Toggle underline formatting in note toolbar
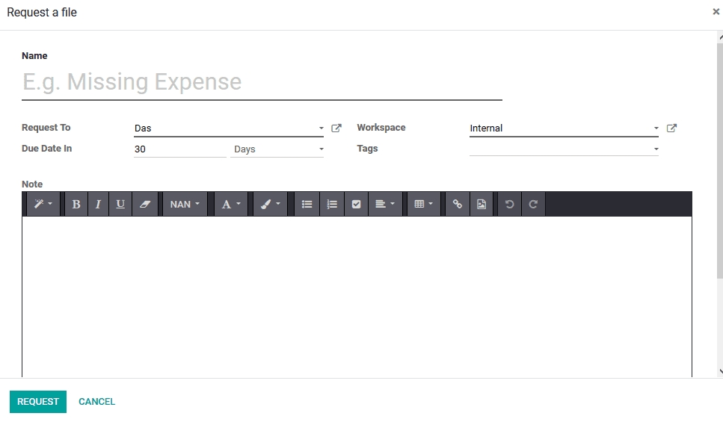This screenshot has height=422, width=723. [x=120, y=204]
